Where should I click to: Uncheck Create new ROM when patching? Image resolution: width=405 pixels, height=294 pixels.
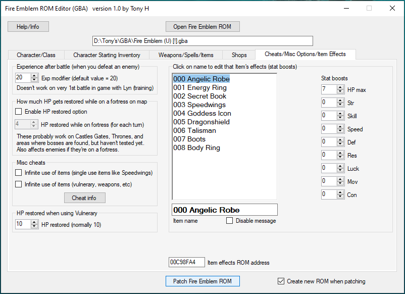click(x=281, y=281)
